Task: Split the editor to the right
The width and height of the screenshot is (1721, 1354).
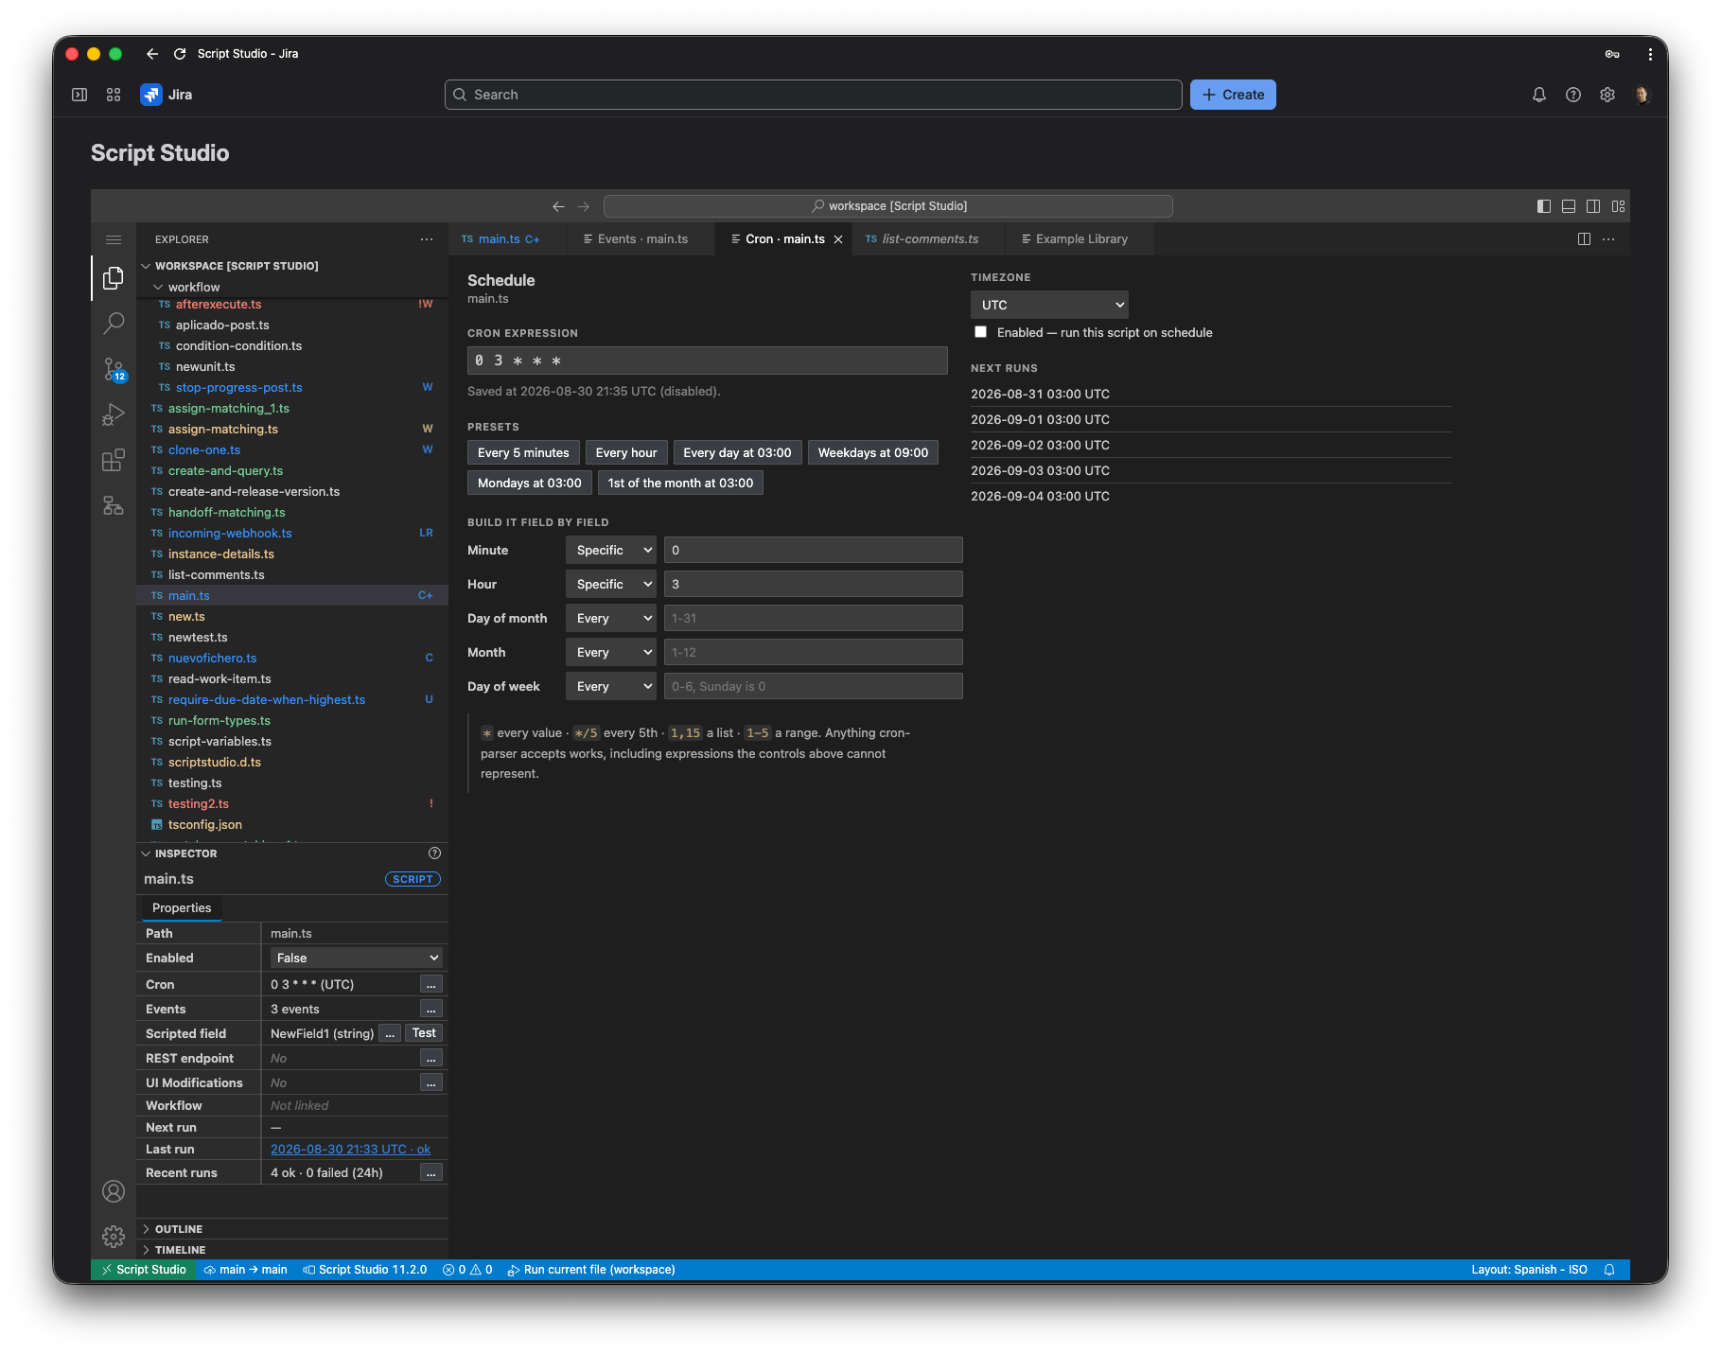Action: tap(1584, 239)
